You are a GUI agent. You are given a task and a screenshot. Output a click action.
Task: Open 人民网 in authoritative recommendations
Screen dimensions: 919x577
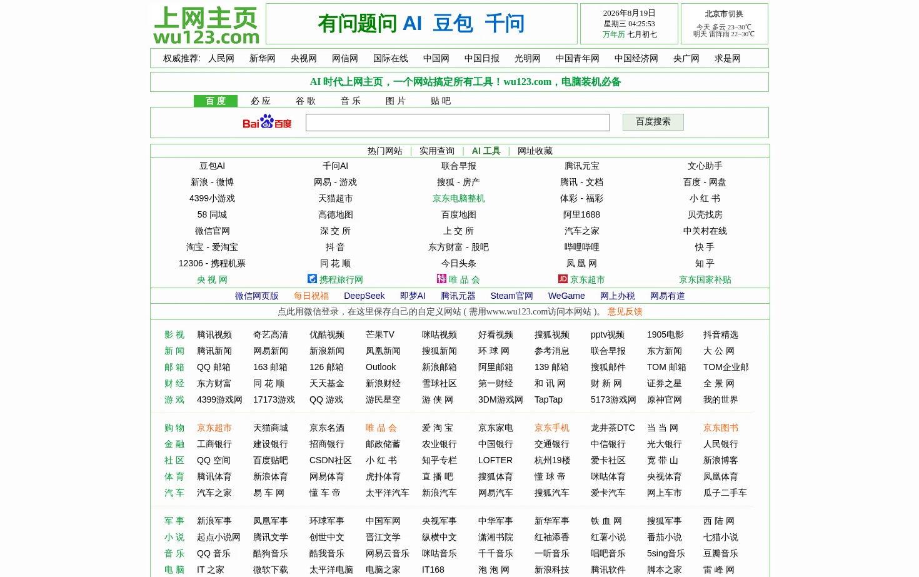221,59
